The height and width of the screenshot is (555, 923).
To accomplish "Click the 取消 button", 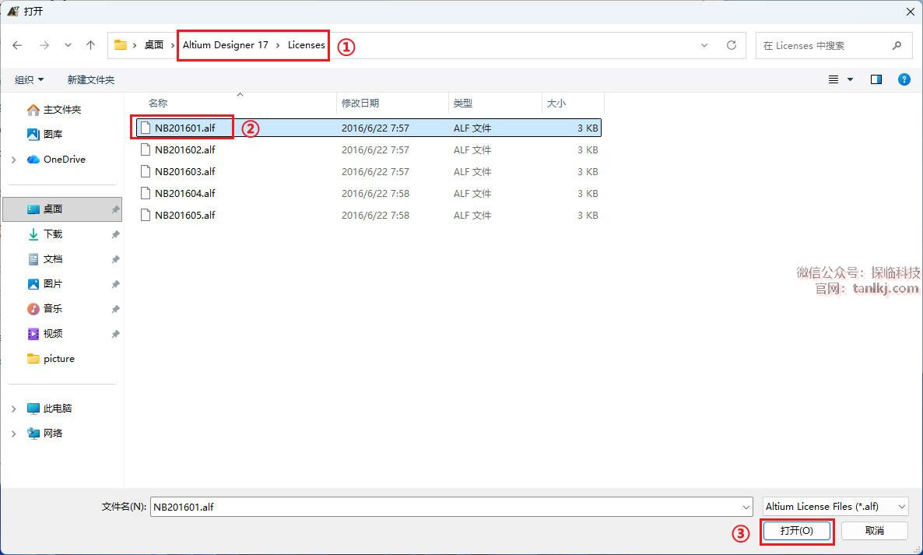I will click(874, 531).
